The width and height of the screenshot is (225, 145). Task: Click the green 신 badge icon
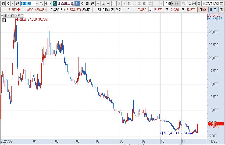click(x=55, y=3)
